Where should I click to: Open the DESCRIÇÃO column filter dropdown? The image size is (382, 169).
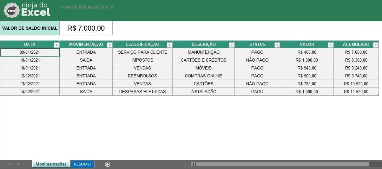pos(232,45)
